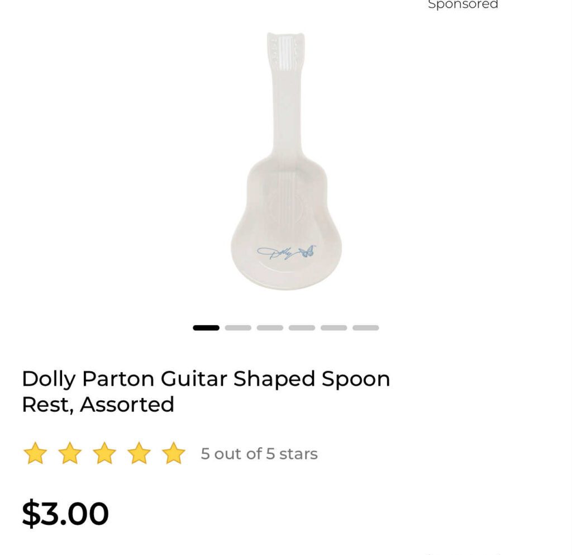View the last product image indicator
The width and height of the screenshot is (572, 555).
pos(365,328)
